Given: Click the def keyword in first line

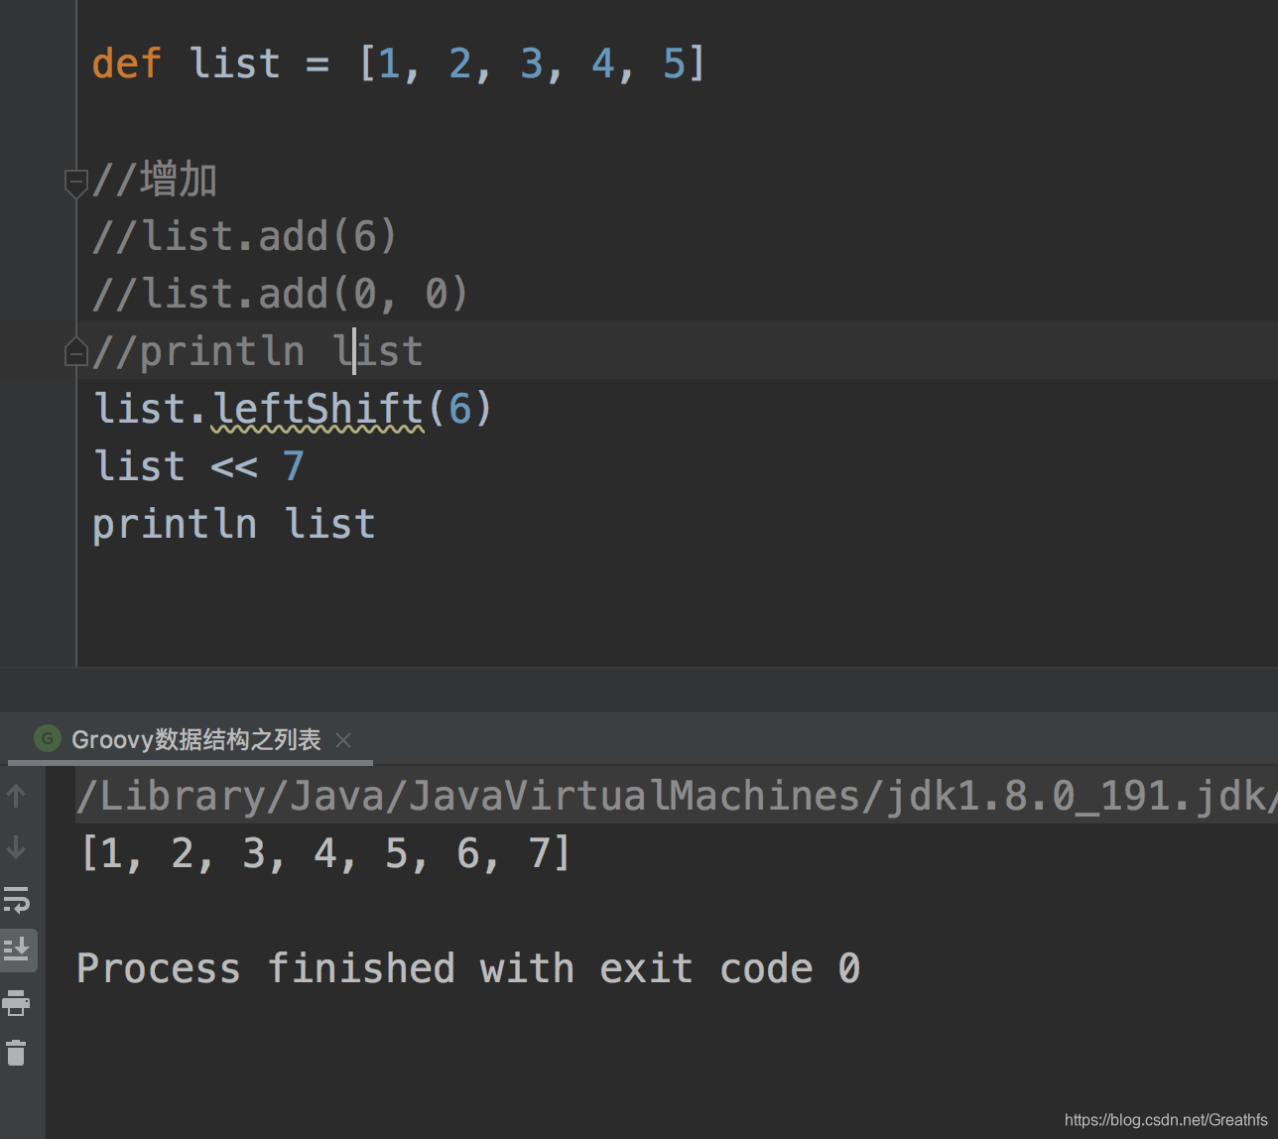Looking at the screenshot, I should (x=126, y=63).
